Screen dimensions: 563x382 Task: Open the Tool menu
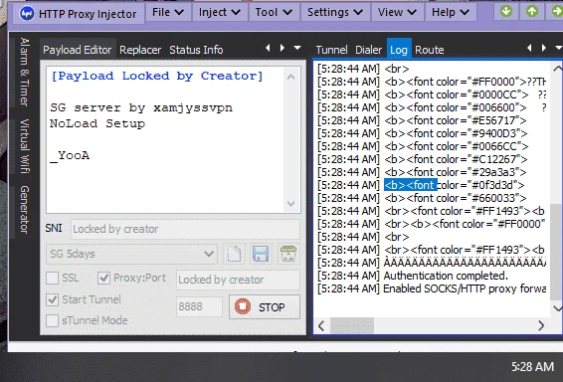274,12
